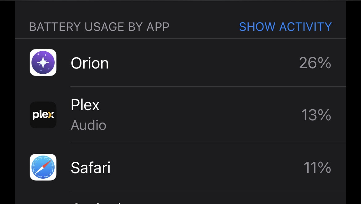
Task: Tap the Plex app icon
Action: tap(43, 115)
